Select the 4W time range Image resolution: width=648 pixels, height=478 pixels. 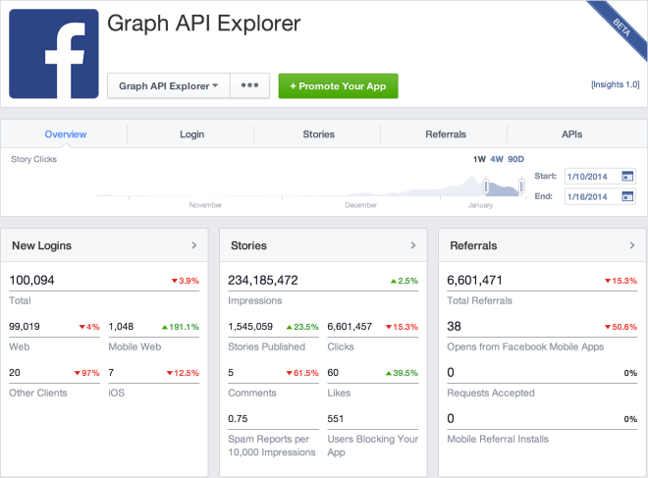(497, 159)
